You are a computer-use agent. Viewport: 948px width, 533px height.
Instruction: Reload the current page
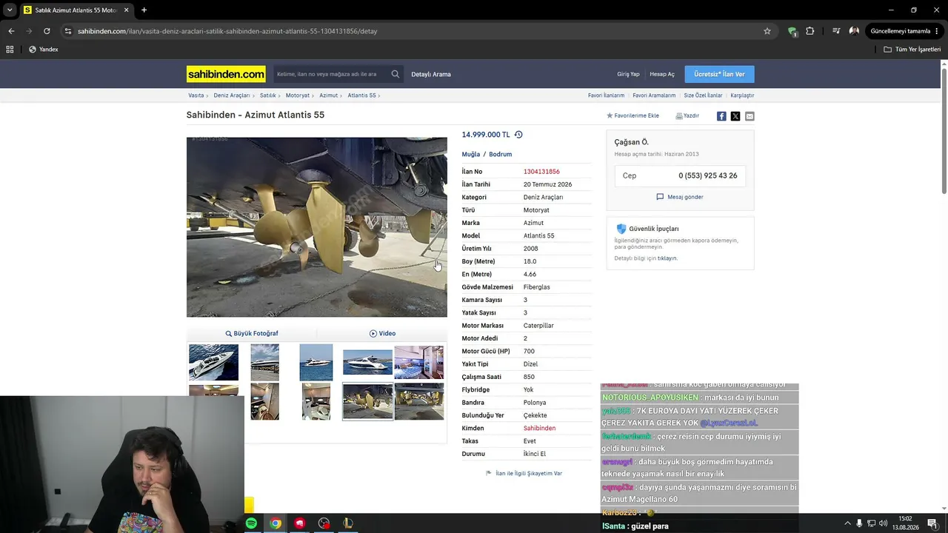pyautogui.click(x=47, y=31)
